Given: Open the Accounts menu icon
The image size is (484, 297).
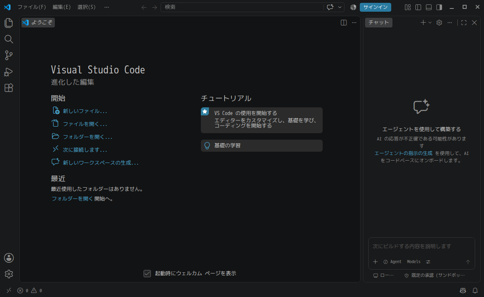Looking at the screenshot, I should (x=9, y=258).
